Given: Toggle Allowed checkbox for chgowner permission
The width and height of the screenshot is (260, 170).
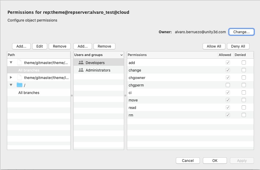Looking at the screenshot, I should click(228, 78).
